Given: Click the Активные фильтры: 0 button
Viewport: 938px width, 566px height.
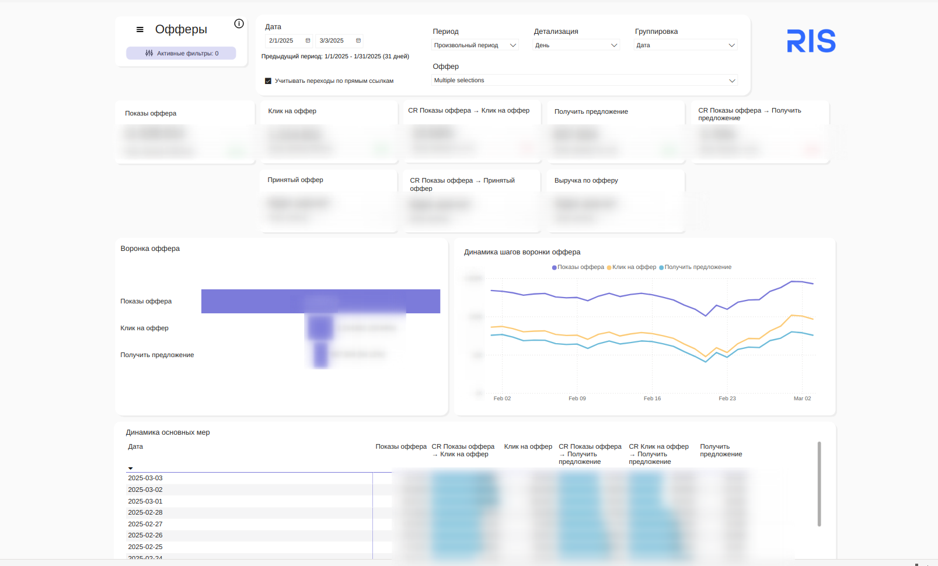Looking at the screenshot, I should coord(181,53).
